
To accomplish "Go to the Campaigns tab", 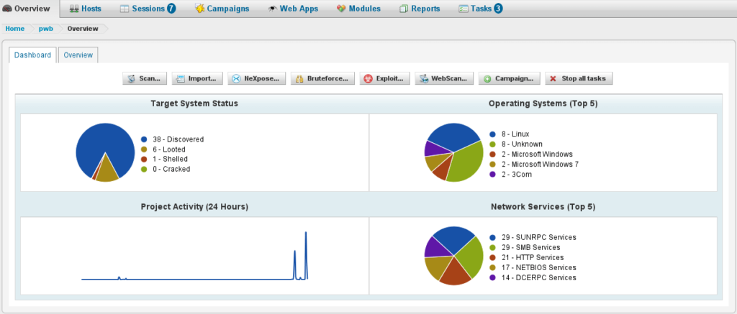I will pos(222,9).
